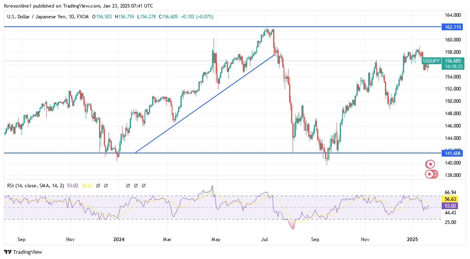Select the lower double-circle target icon
Image resolution: width=470 pixels, height=259 pixels.
coord(431,174)
